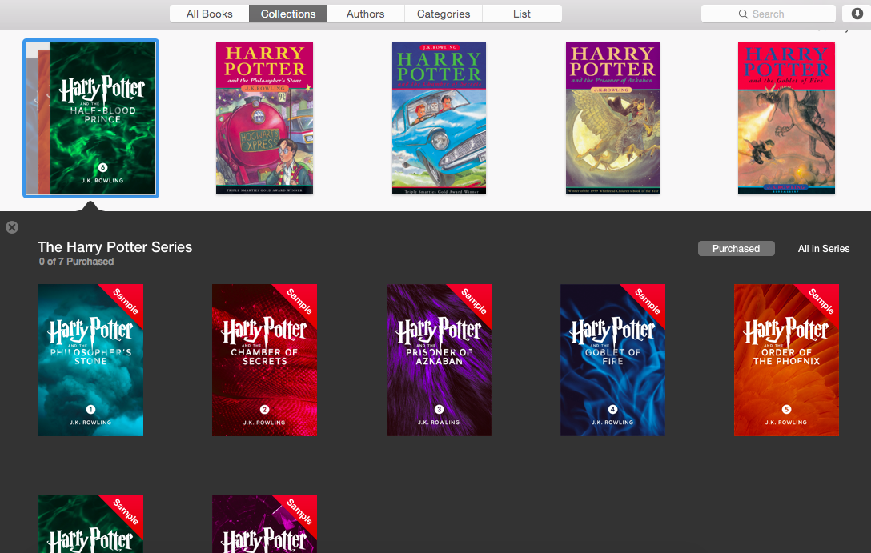871x553 pixels.
Task: Switch to the Categories tab
Action: point(444,14)
